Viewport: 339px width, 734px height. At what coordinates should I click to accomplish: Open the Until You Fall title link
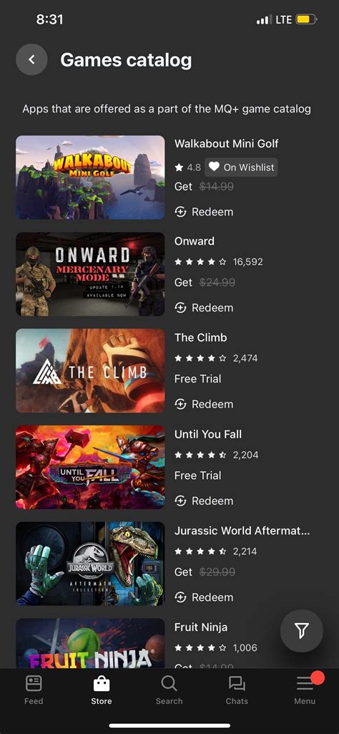pyautogui.click(x=208, y=435)
